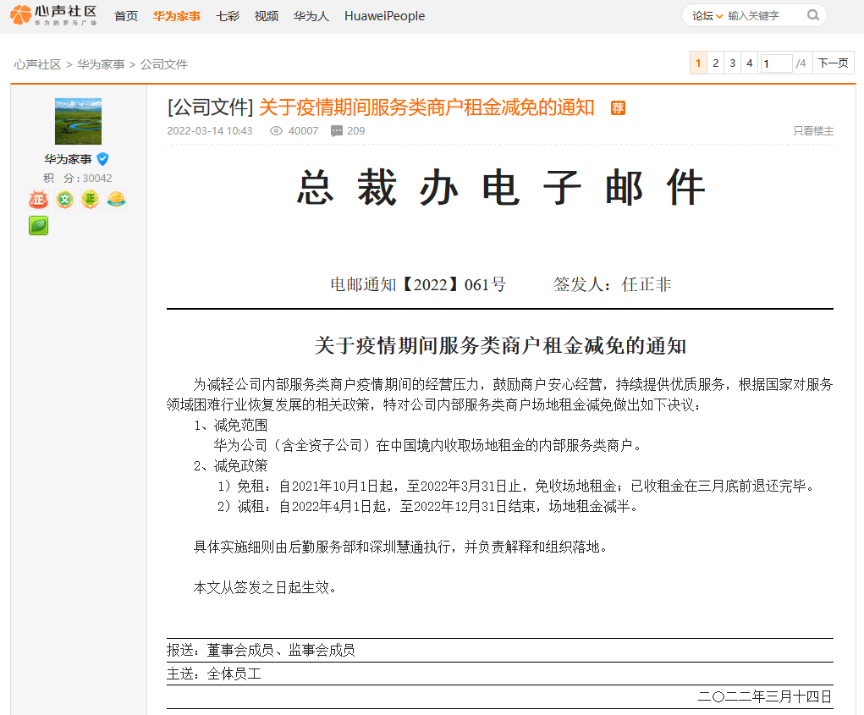Click the reply count 209
The height and width of the screenshot is (715, 864).
(x=356, y=131)
